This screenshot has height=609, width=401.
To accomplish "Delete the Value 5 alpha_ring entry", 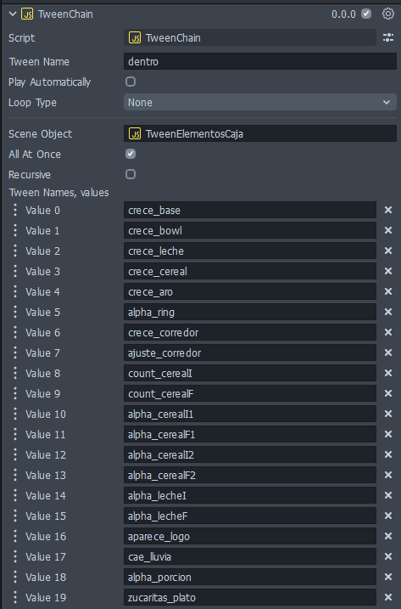I will coord(387,312).
